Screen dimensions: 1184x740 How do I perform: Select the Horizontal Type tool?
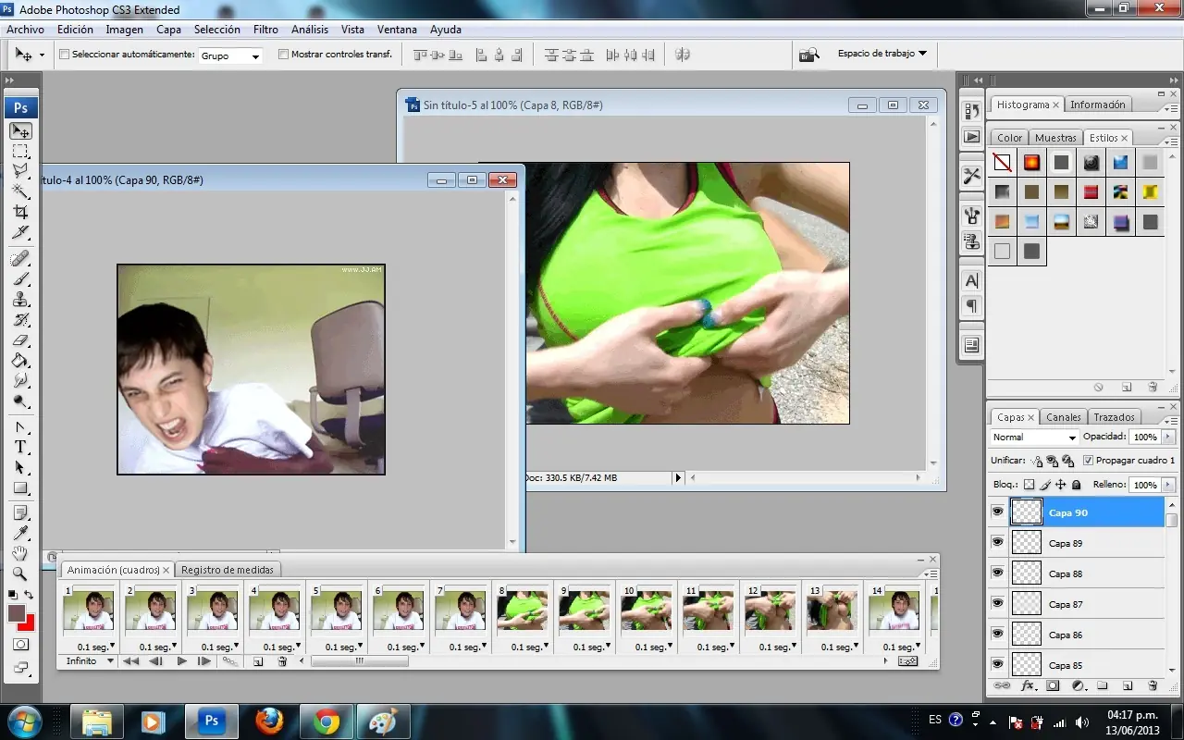point(20,447)
